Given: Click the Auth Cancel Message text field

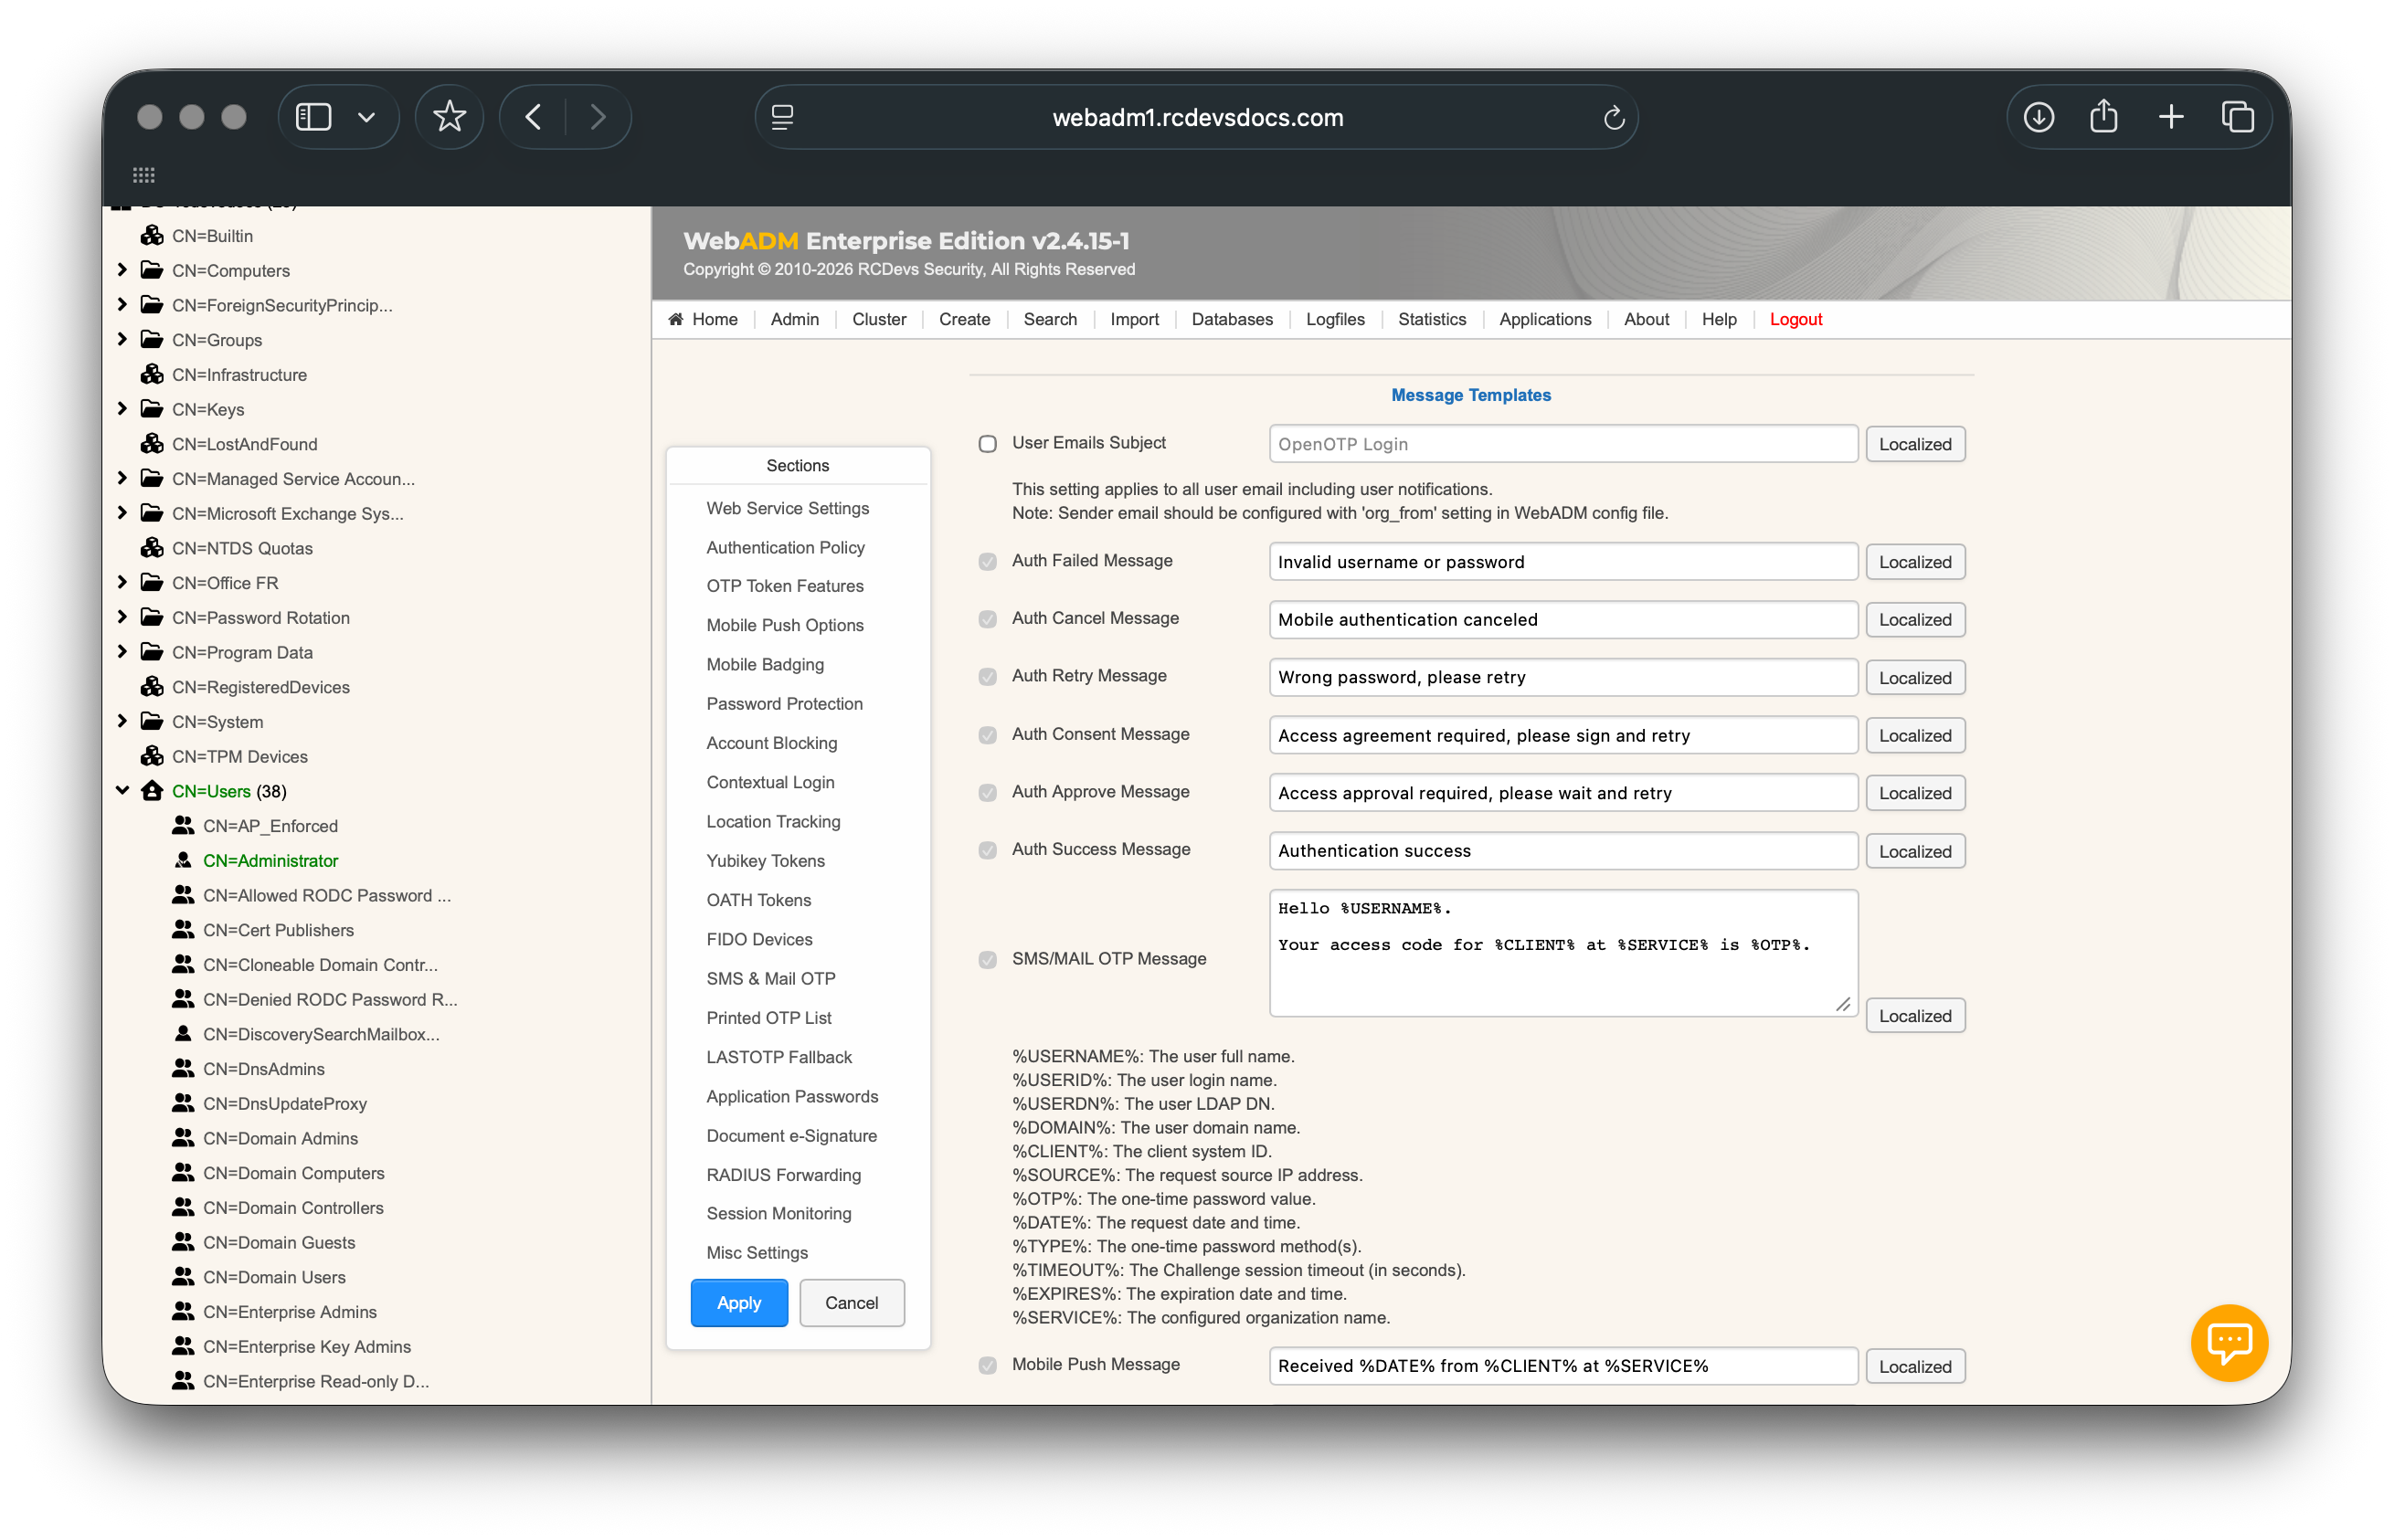Looking at the screenshot, I should [x=1562, y=619].
